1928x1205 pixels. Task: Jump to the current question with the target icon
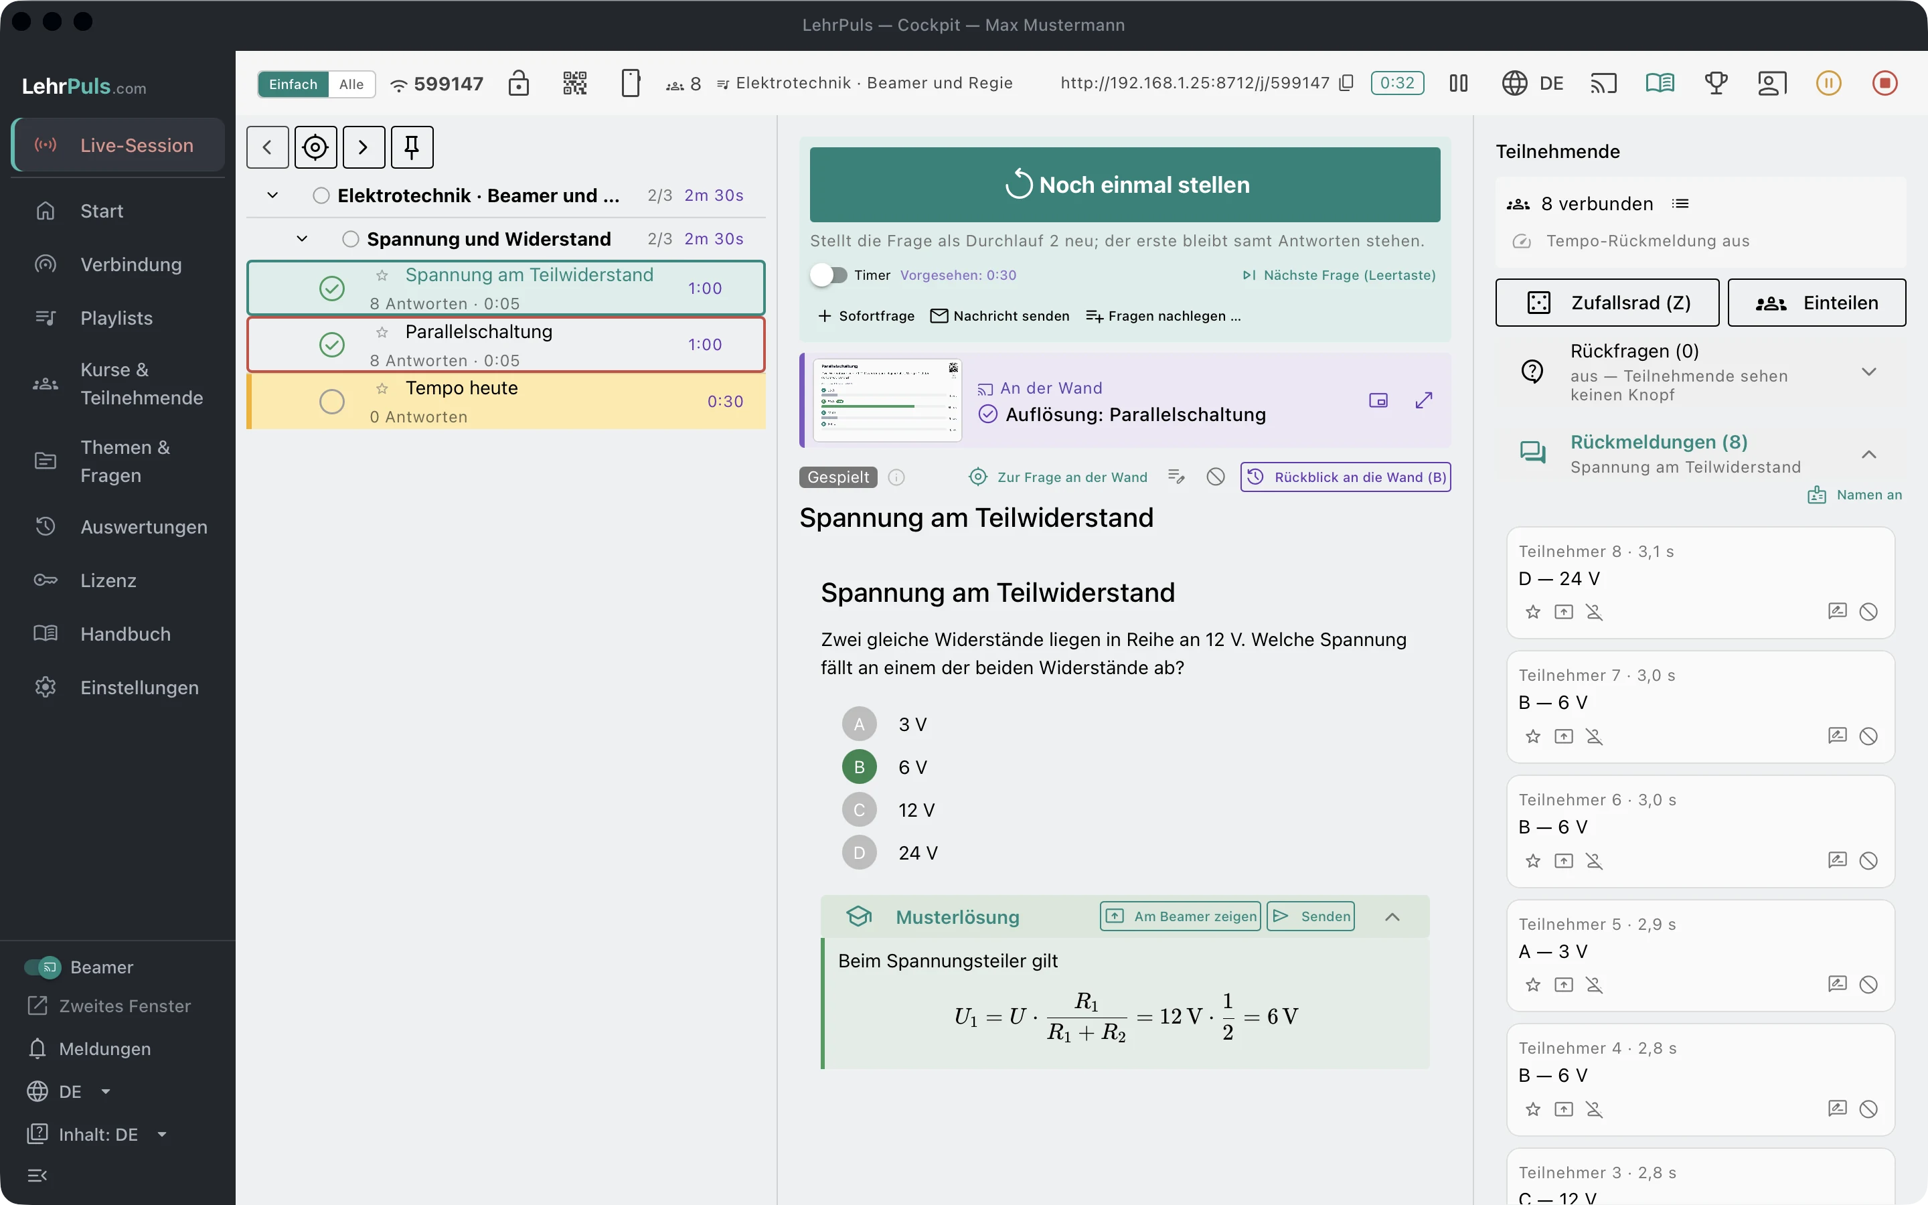point(315,147)
